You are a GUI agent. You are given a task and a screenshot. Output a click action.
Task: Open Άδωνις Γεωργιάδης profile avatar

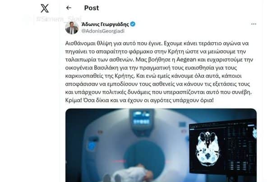click(72, 28)
